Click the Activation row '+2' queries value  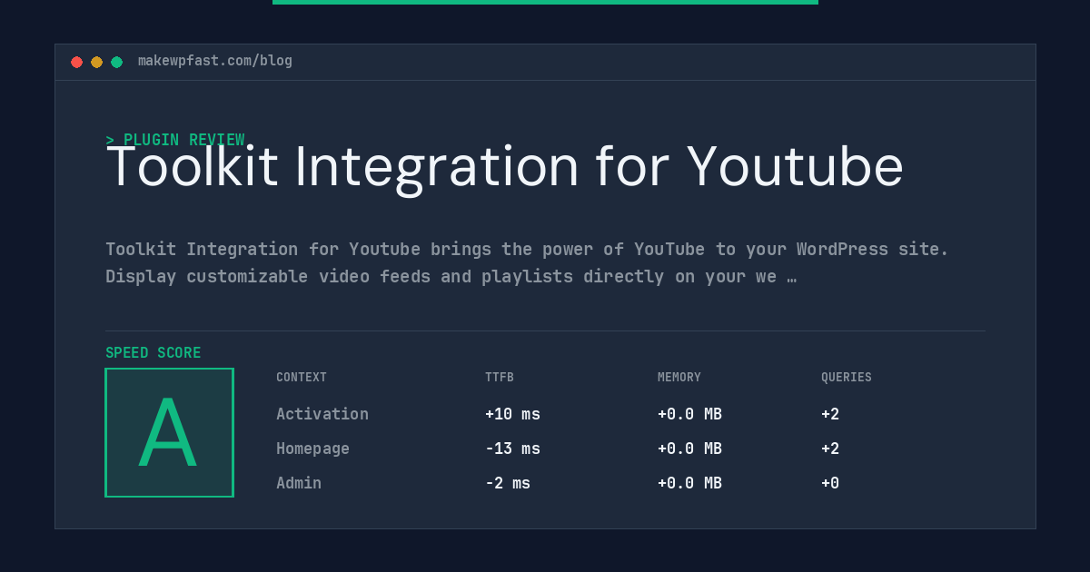[x=830, y=414]
